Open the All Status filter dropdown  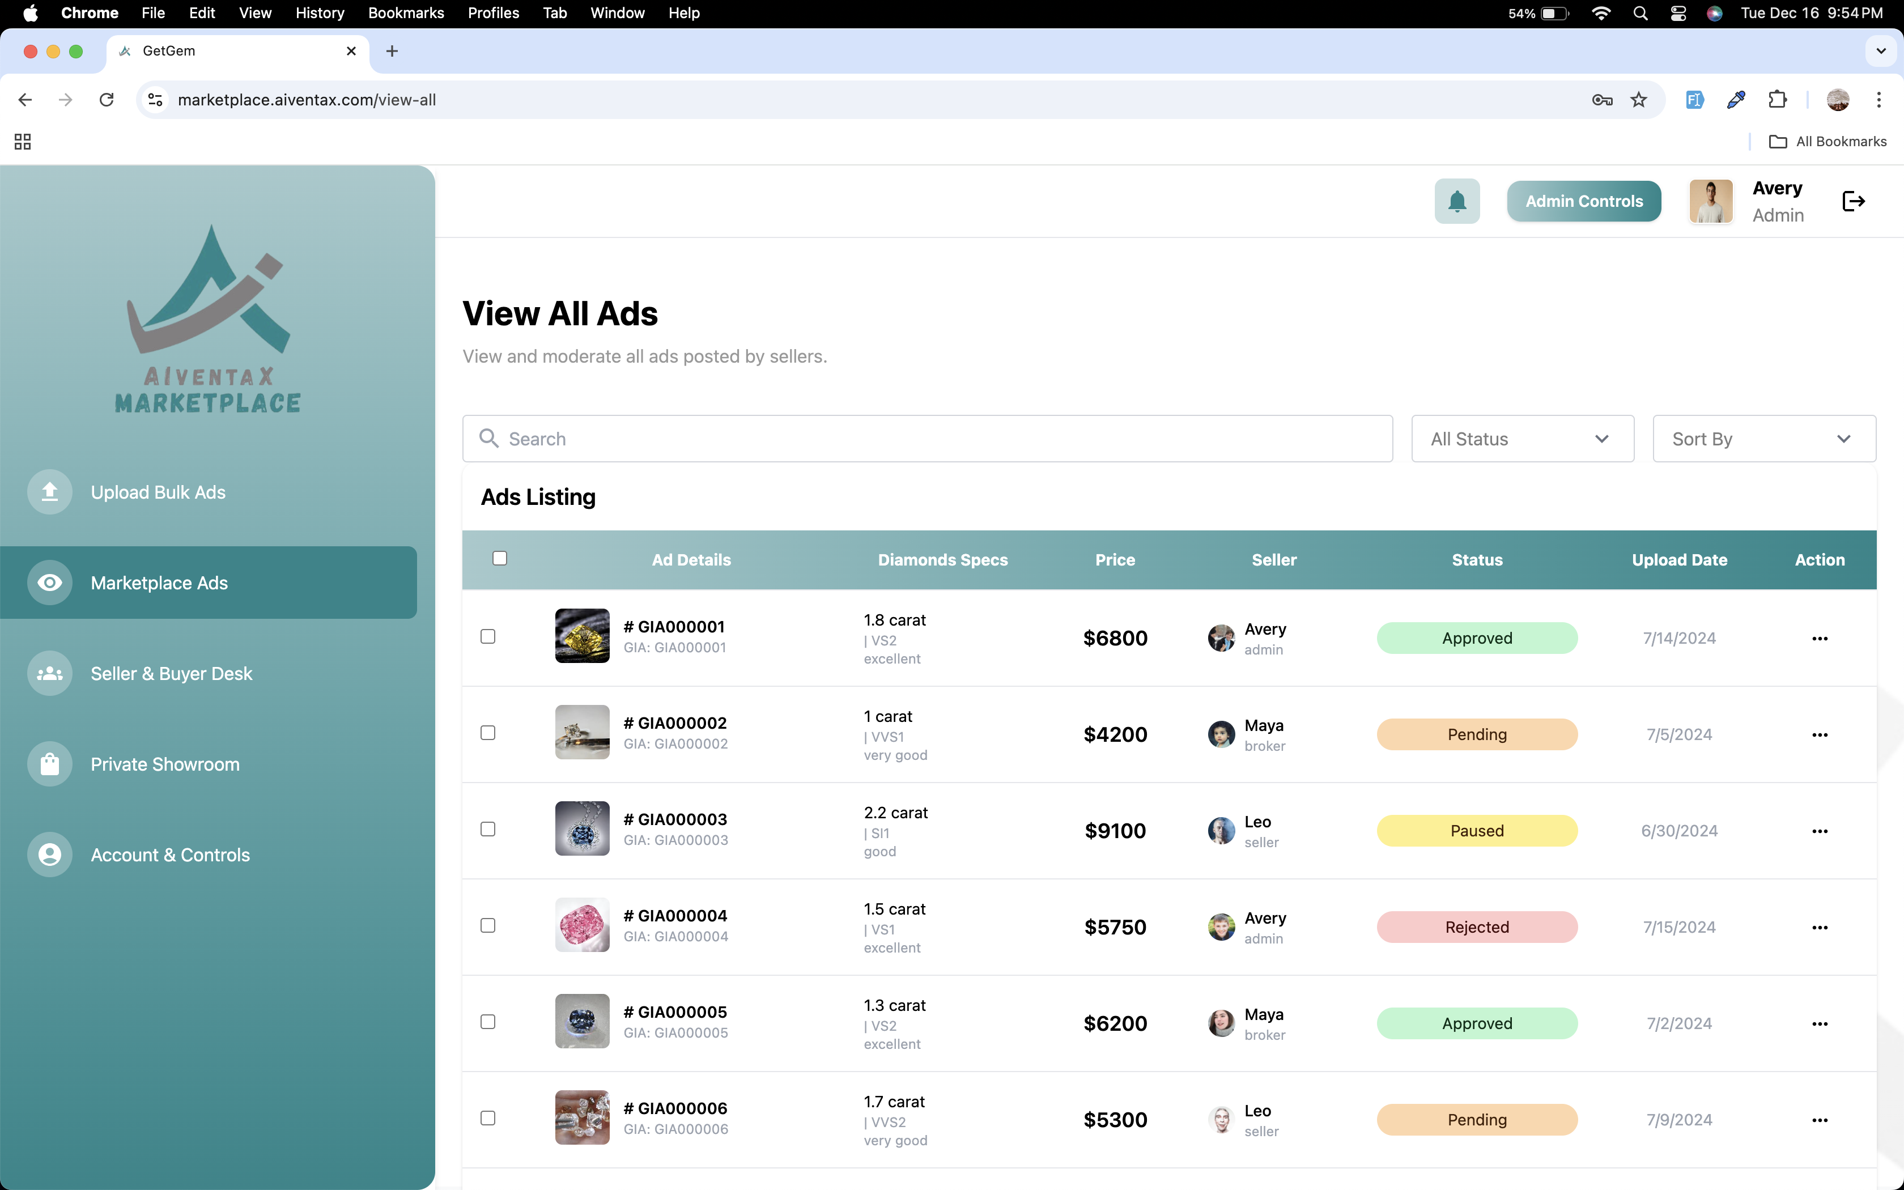click(1523, 439)
